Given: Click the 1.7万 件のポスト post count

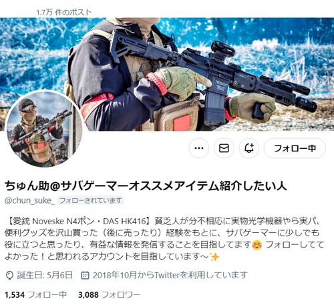Looking at the screenshot, I should coord(64,12).
